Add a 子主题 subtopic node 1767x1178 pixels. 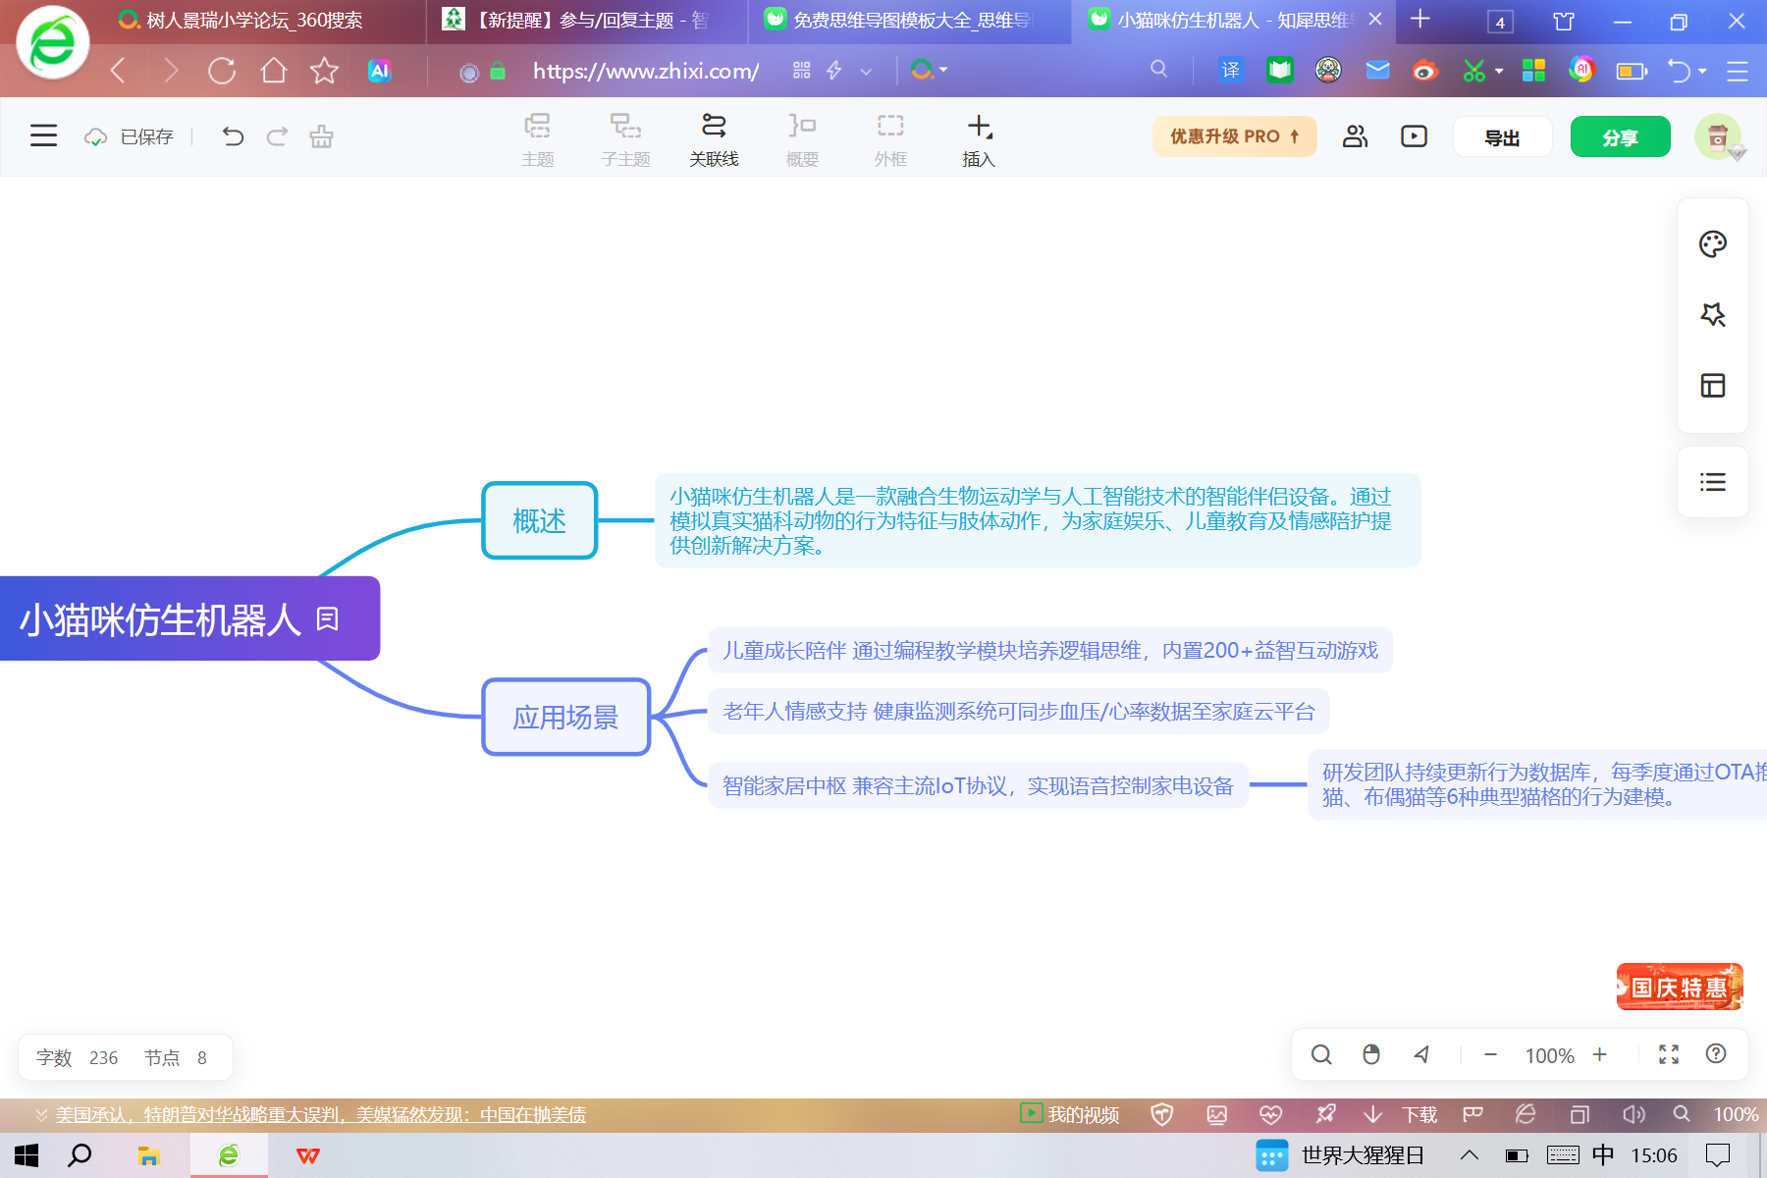[x=625, y=140]
